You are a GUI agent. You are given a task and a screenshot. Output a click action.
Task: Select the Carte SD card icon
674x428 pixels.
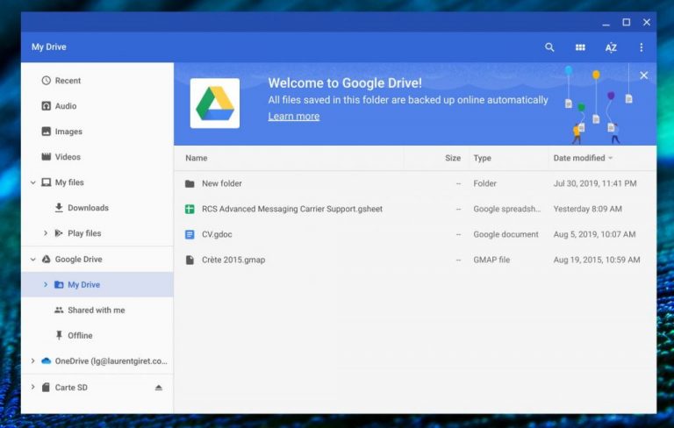(46, 387)
